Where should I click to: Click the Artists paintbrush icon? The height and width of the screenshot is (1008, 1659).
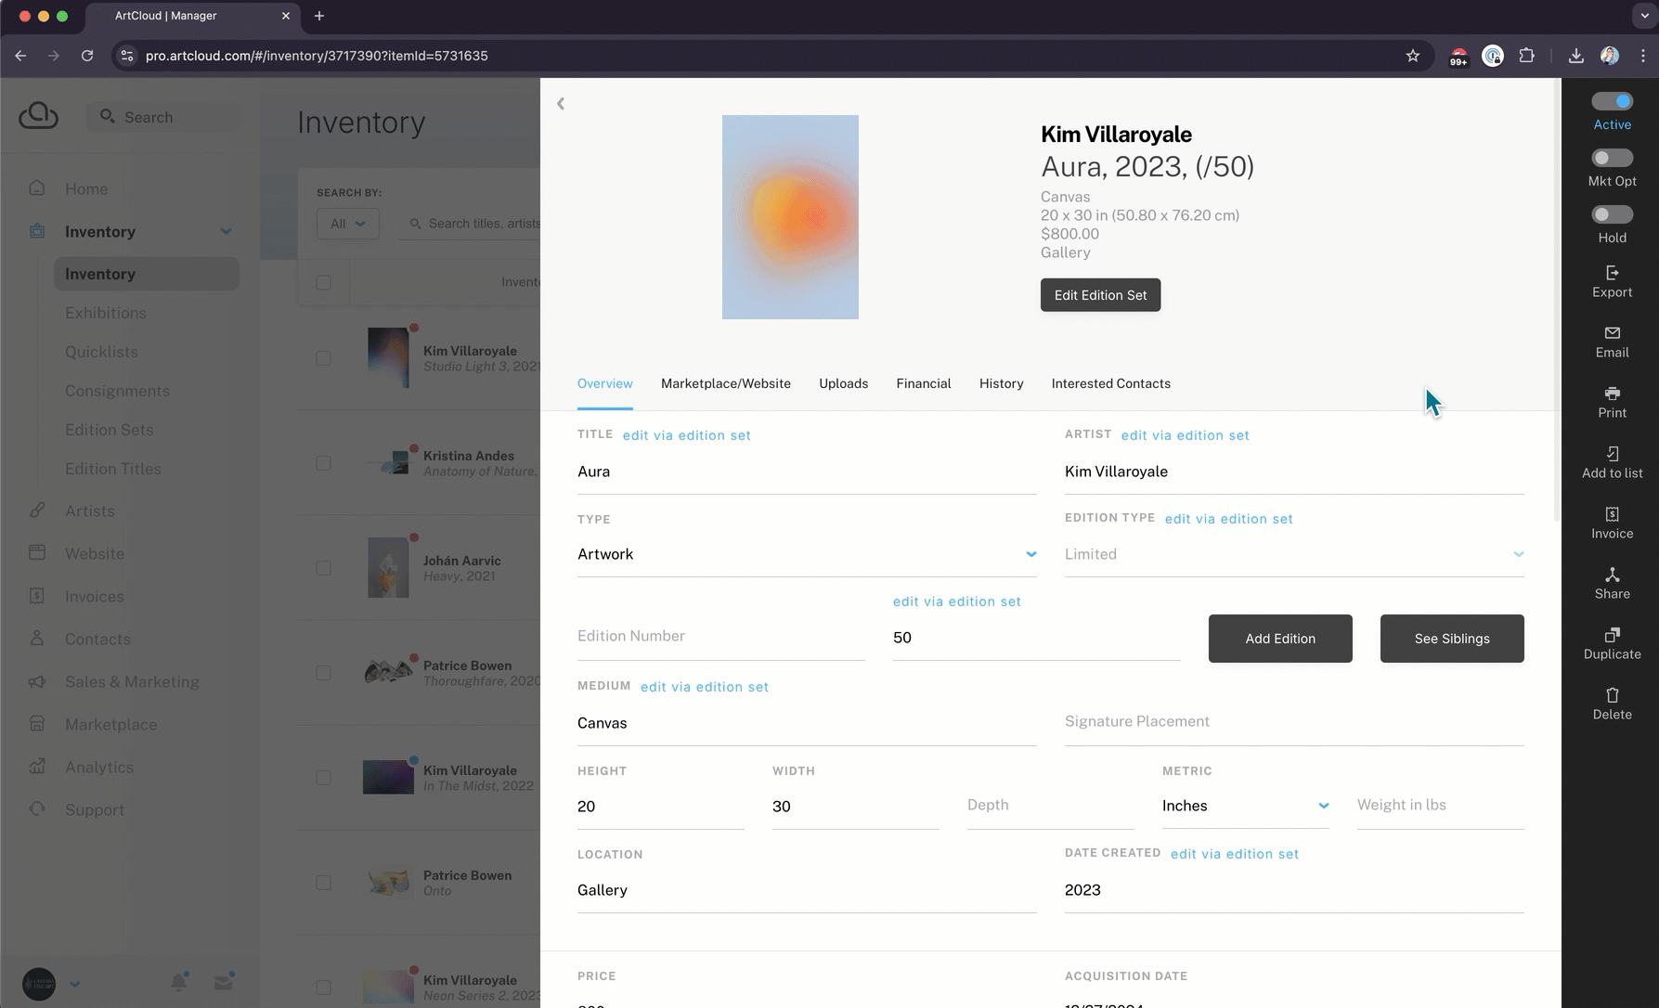tap(37, 510)
